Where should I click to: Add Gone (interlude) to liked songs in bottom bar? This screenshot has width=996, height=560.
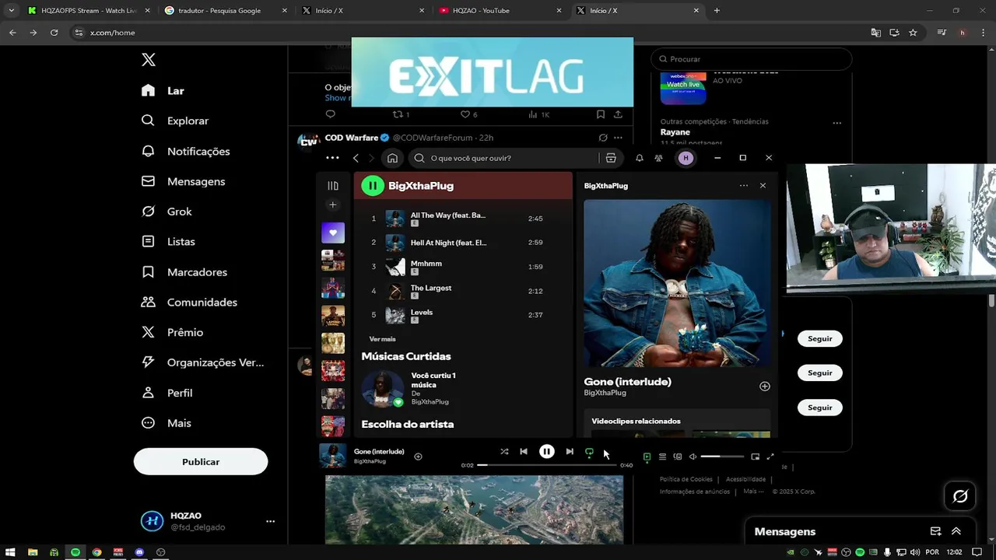418,457
